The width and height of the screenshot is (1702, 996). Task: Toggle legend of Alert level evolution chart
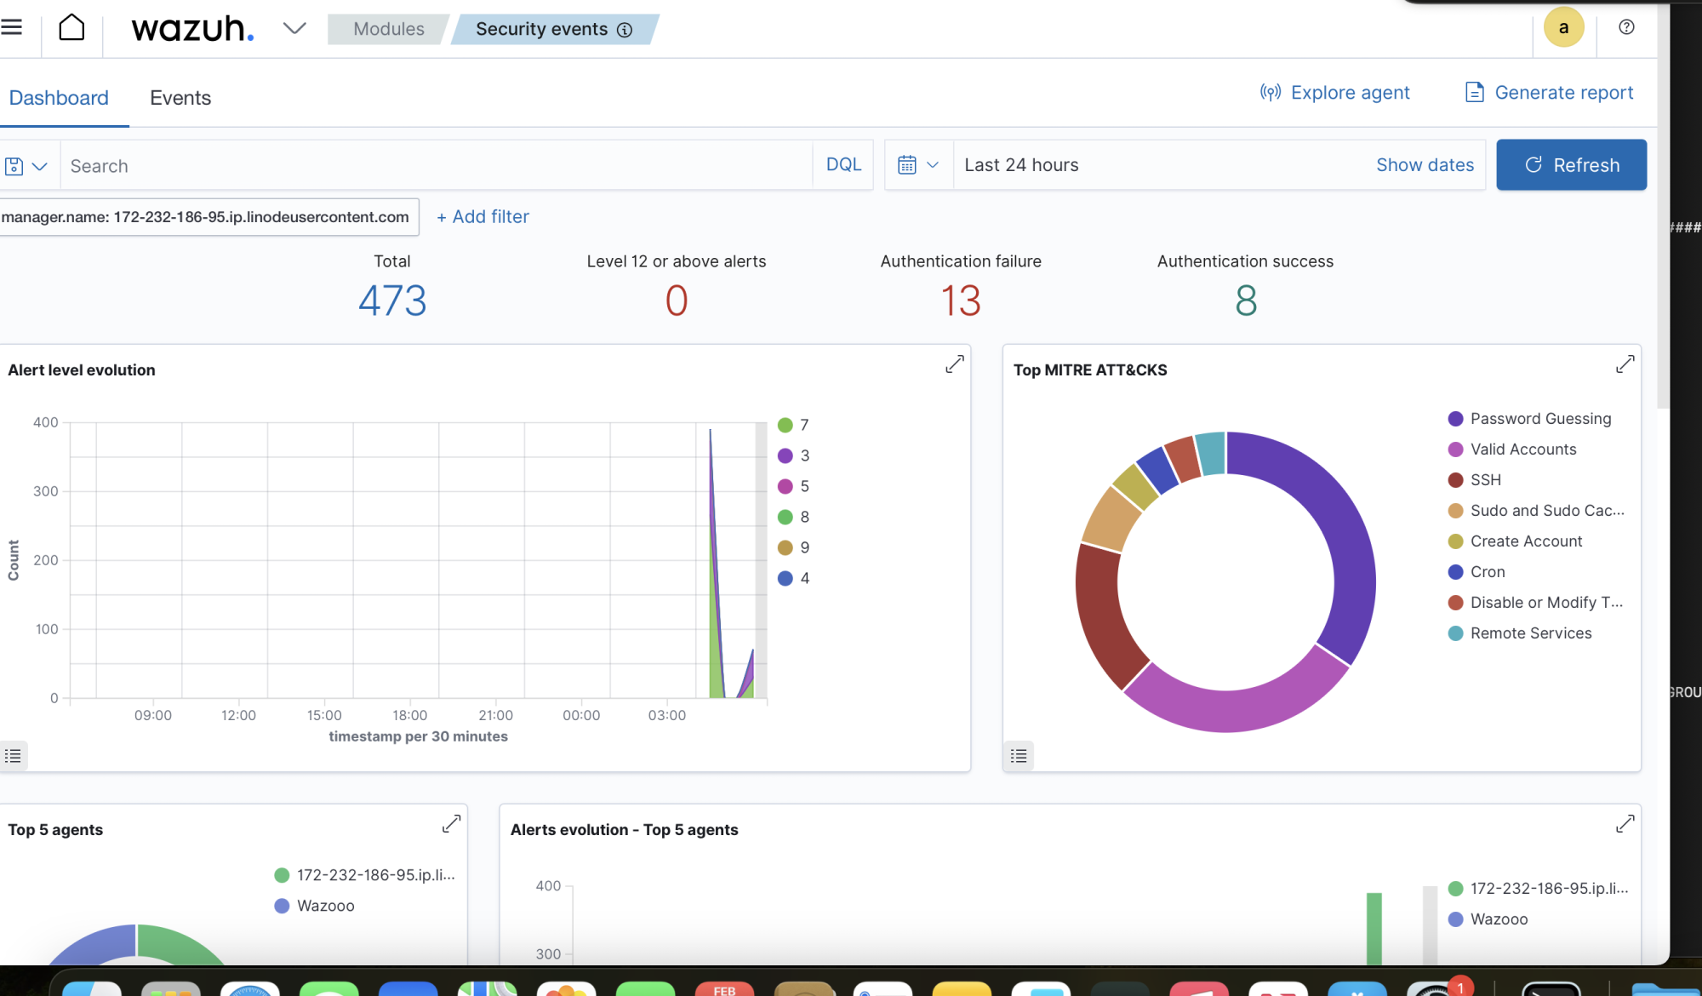point(13,755)
